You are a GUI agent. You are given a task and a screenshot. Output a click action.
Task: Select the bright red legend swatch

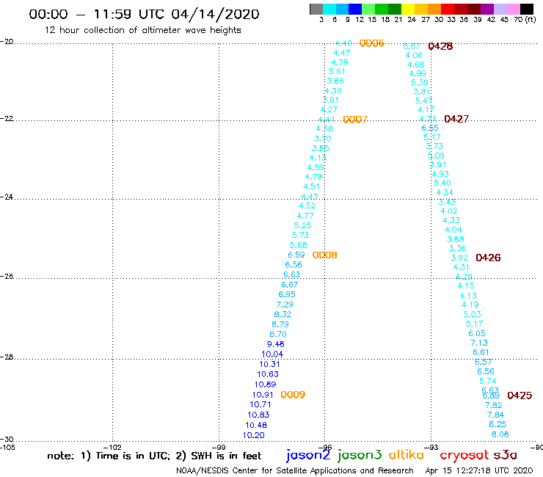click(x=448, y=9)
